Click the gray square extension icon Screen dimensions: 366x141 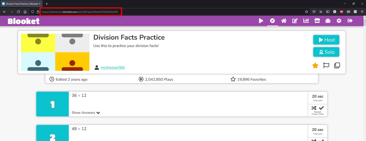tap(355, 12)
